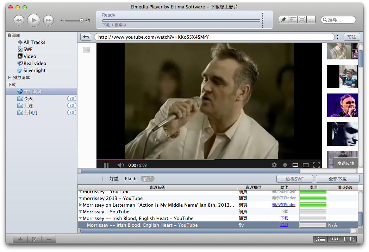Choose the Silverlight library item

35,70
